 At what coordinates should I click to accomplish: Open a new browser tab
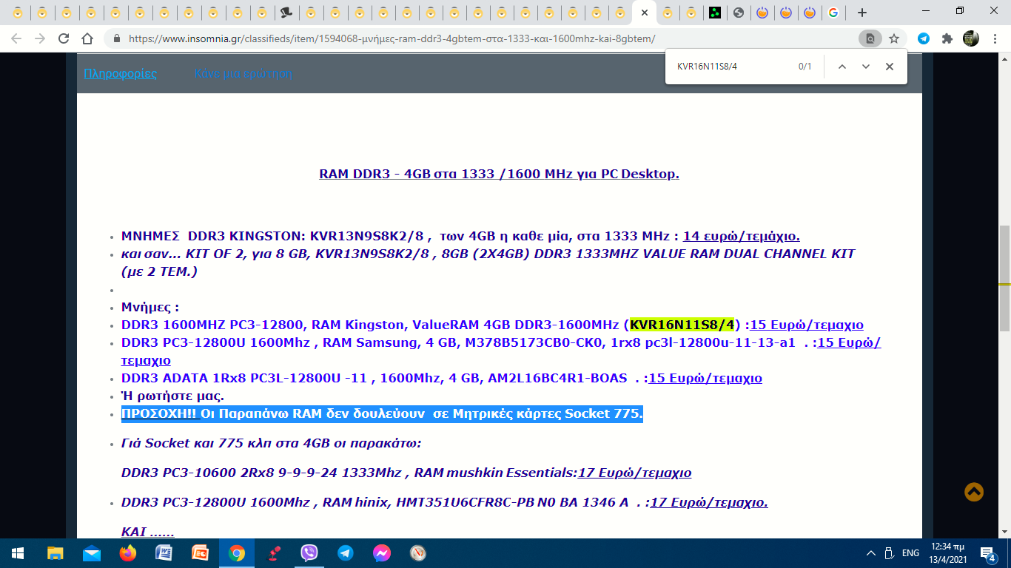[x=862, y=13]
